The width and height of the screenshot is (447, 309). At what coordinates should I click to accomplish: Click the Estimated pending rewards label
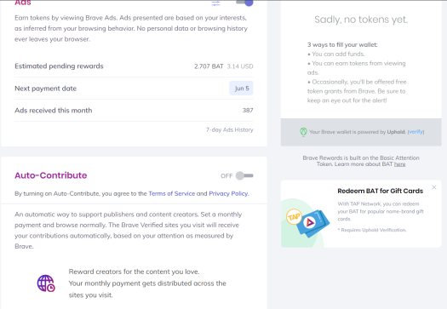click(59, 66)
